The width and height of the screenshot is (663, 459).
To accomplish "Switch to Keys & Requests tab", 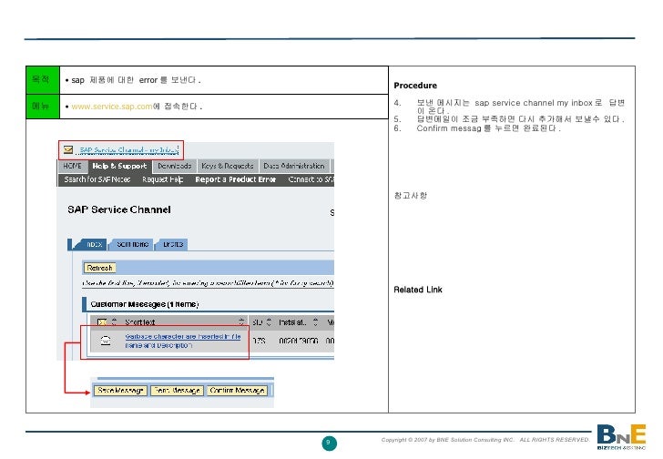I will click(x=228, y=166).
